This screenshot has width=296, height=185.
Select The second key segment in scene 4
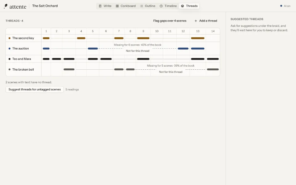81,38
